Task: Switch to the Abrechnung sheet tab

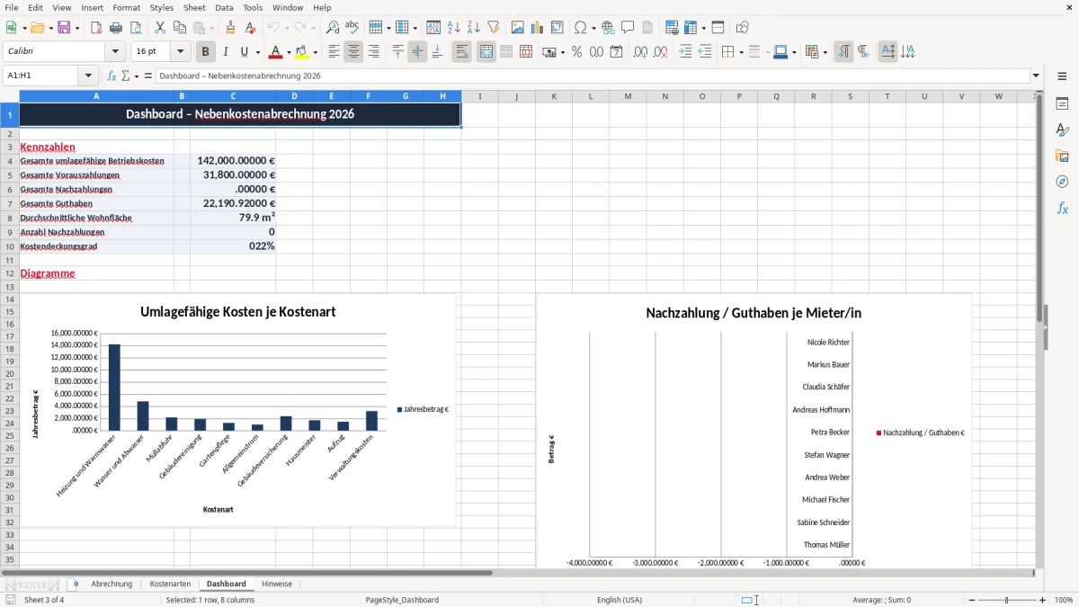Action: [x=111, y=584]
